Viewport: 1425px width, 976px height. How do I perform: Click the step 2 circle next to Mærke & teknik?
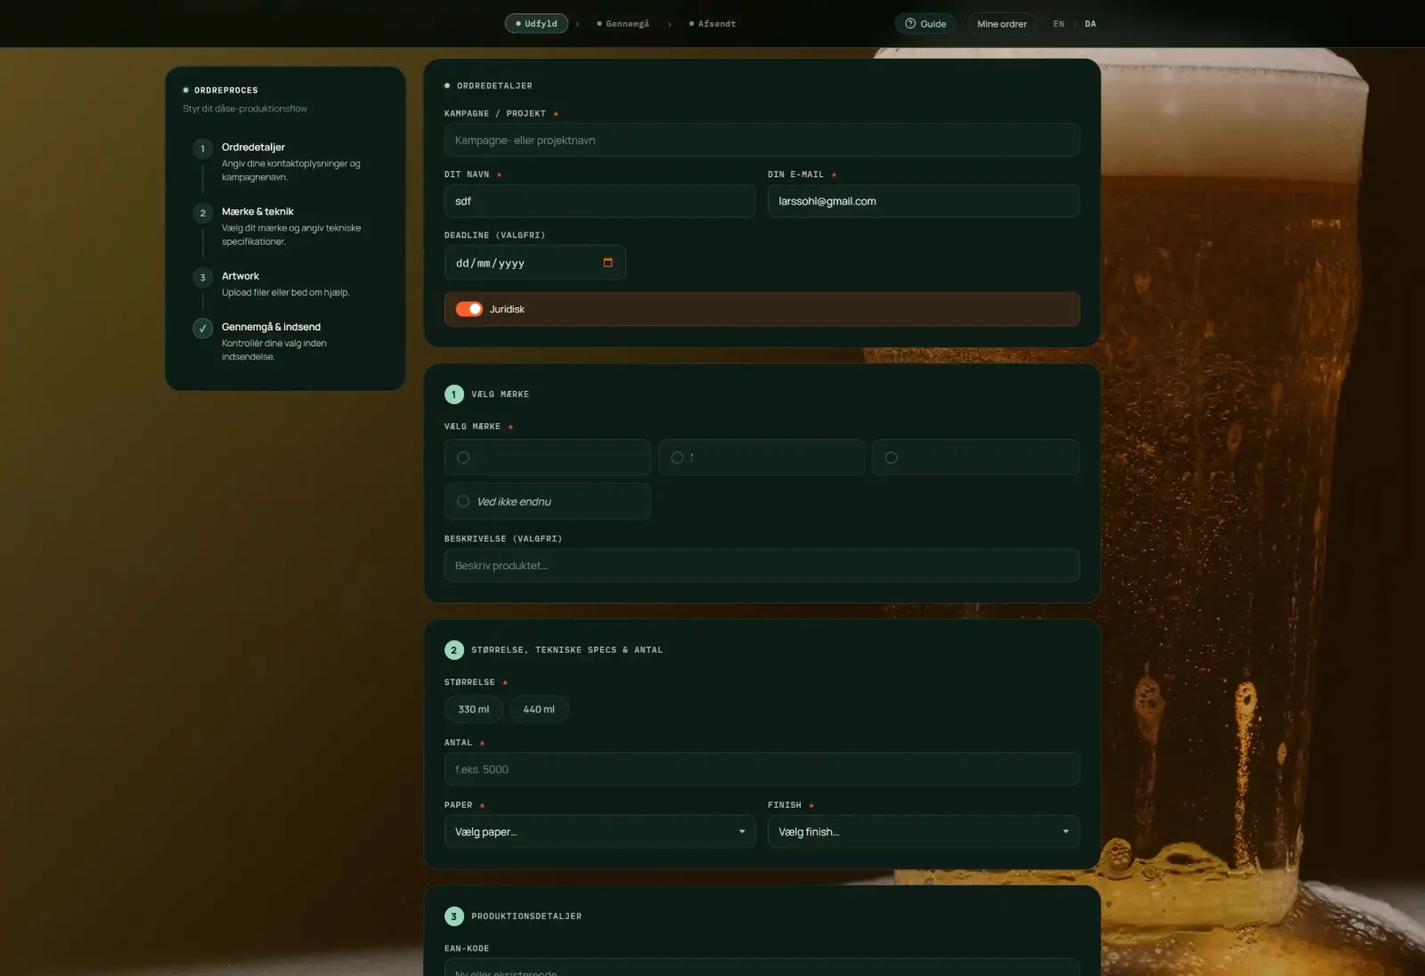click(203, 213)
